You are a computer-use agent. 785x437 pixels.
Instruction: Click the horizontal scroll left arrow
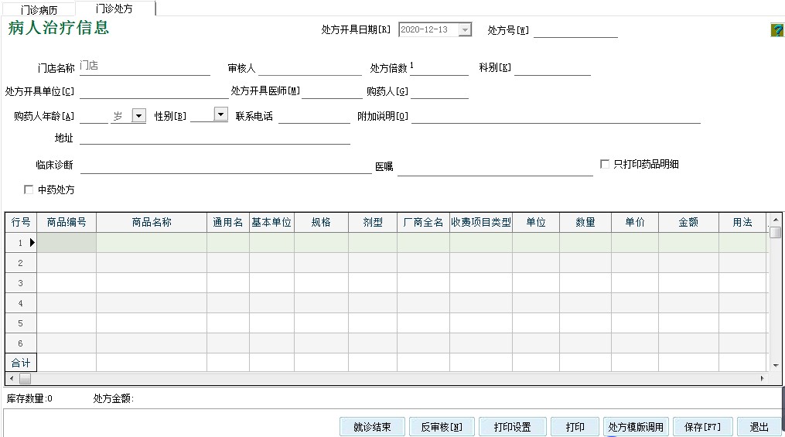(x=12, y=378)
